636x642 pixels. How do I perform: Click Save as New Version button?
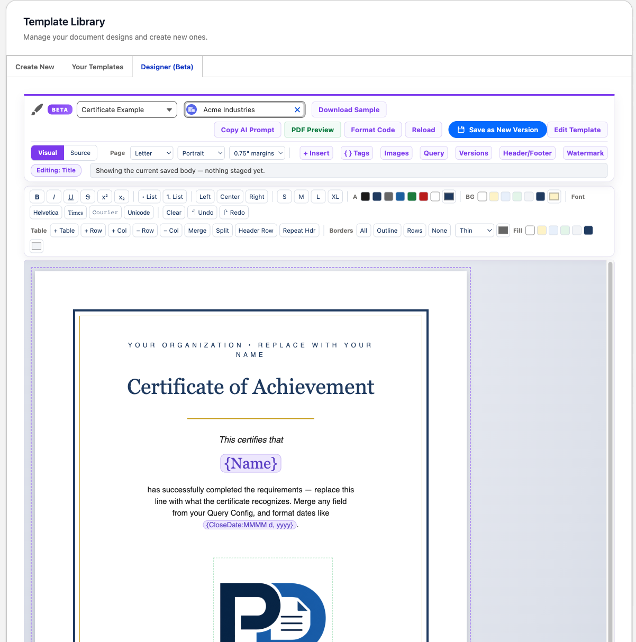(497, 130)
